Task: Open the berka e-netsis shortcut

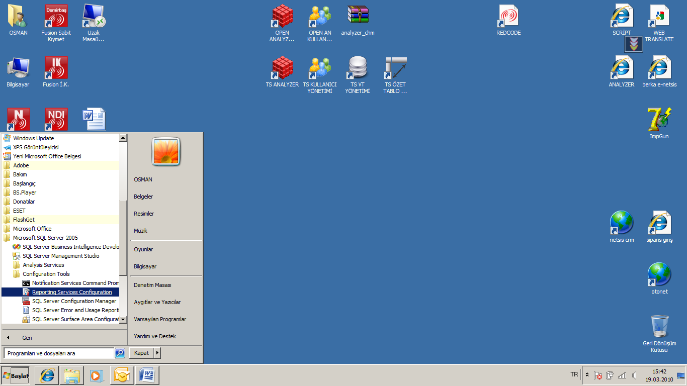Action: coord(659,68)
